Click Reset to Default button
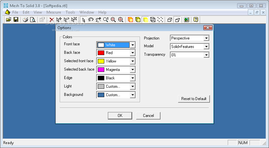This screenshot has width=269, height=148. point(194,99)
